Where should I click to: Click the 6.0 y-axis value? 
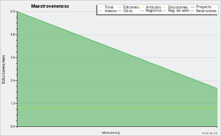coord(13,11)
